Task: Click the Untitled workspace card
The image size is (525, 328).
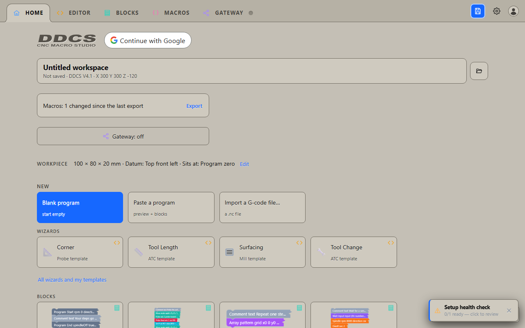Action: click(252, 71)
